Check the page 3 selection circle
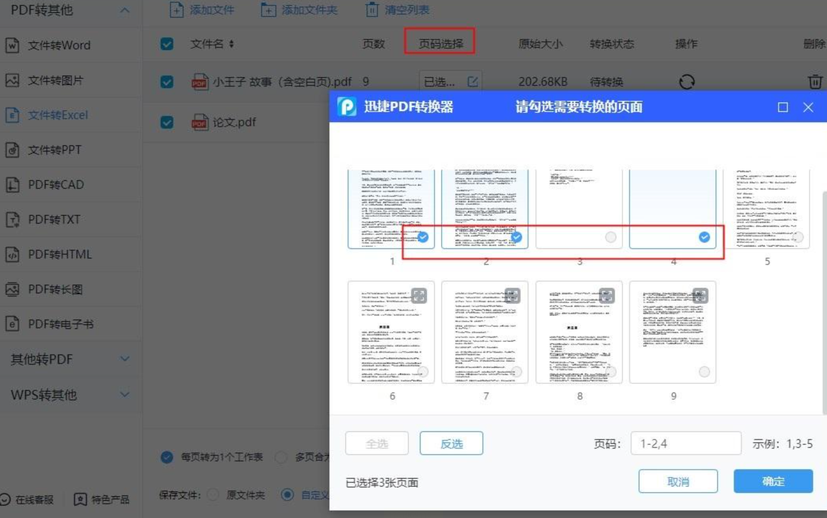Image resolution: width=827 pixels, height=518 pixels. (x=611, y=237)
